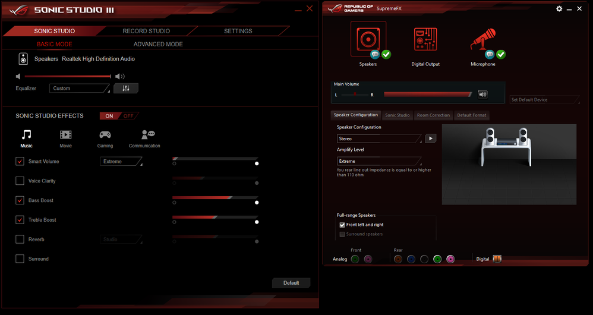
Task: Click the speaker device icon in Sonic Studio
Action: [23, 59]
